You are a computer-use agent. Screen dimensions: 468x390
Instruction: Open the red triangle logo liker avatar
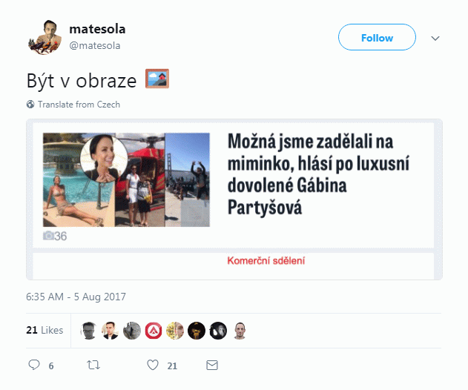pyautogui.click(x=154, y=331)
